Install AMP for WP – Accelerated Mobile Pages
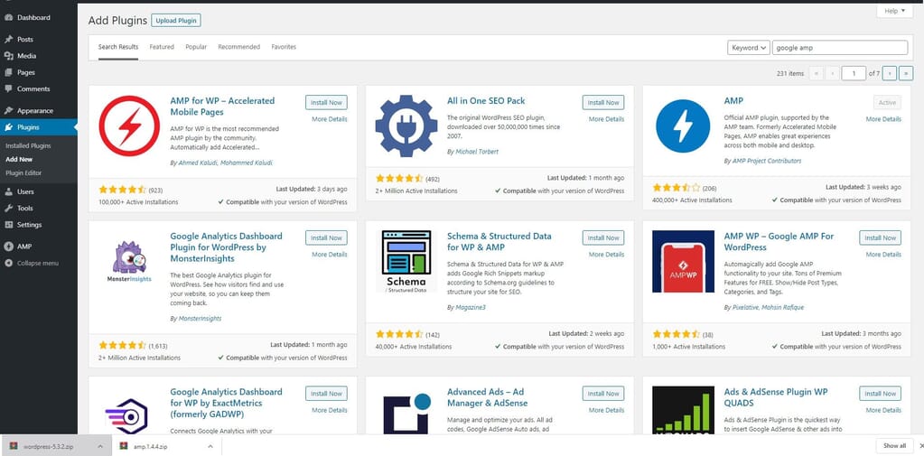The height and width of the screenshot is (456, 924). pos(326,103)
